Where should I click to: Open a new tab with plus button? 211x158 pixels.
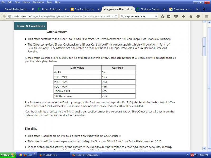click(204, 9)
